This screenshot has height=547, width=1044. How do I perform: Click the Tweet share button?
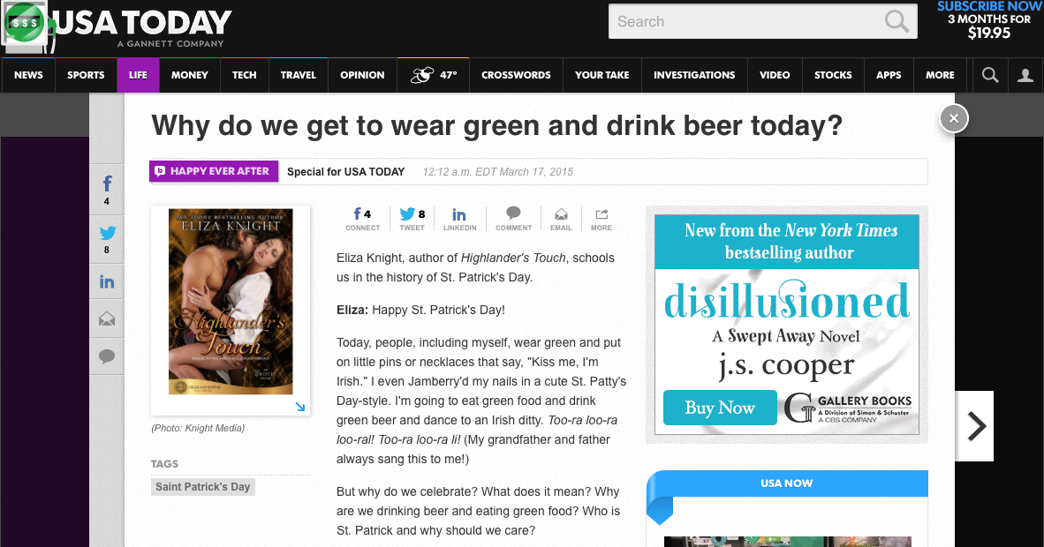point(412,219)
